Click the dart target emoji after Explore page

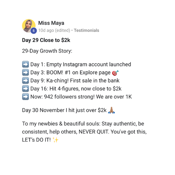[115, 73]
